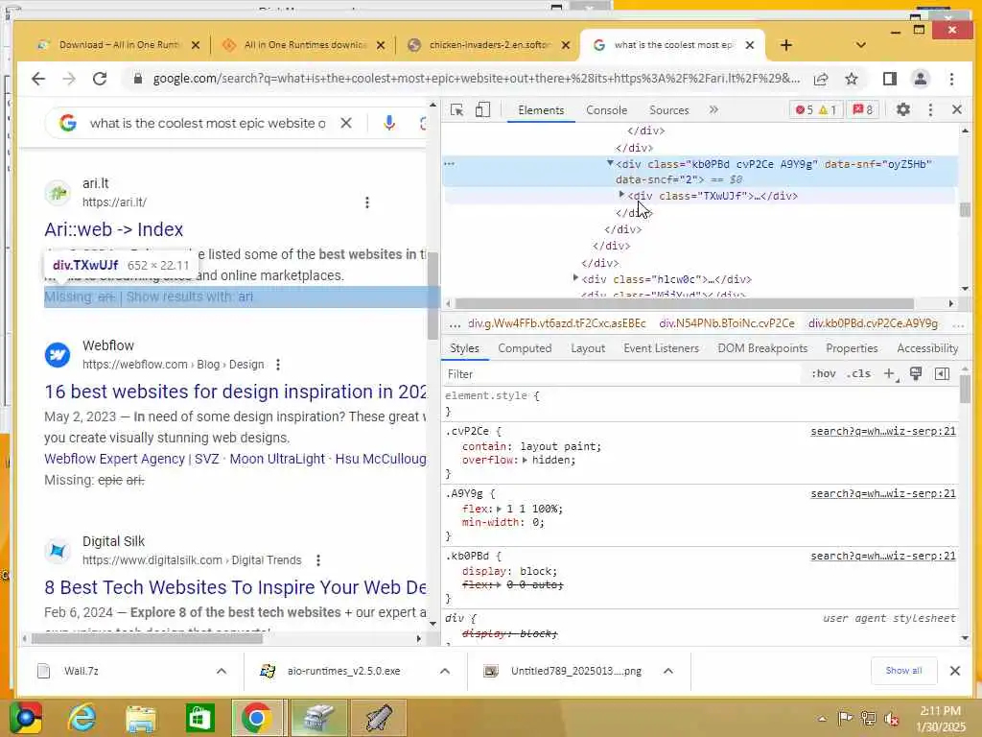This screenshot has width=982, height=737.
Task: Close the downloads bar
Action: [x=955, y=671]
